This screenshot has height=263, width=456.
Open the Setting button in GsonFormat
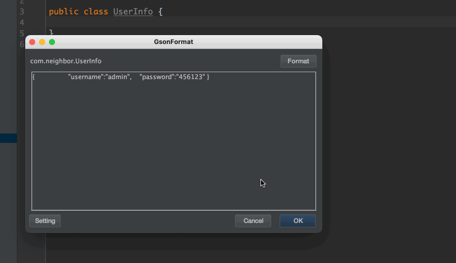45,221
